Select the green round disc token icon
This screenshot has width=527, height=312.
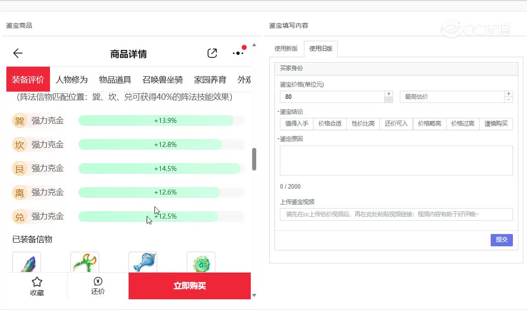click(x=201, y=263)
